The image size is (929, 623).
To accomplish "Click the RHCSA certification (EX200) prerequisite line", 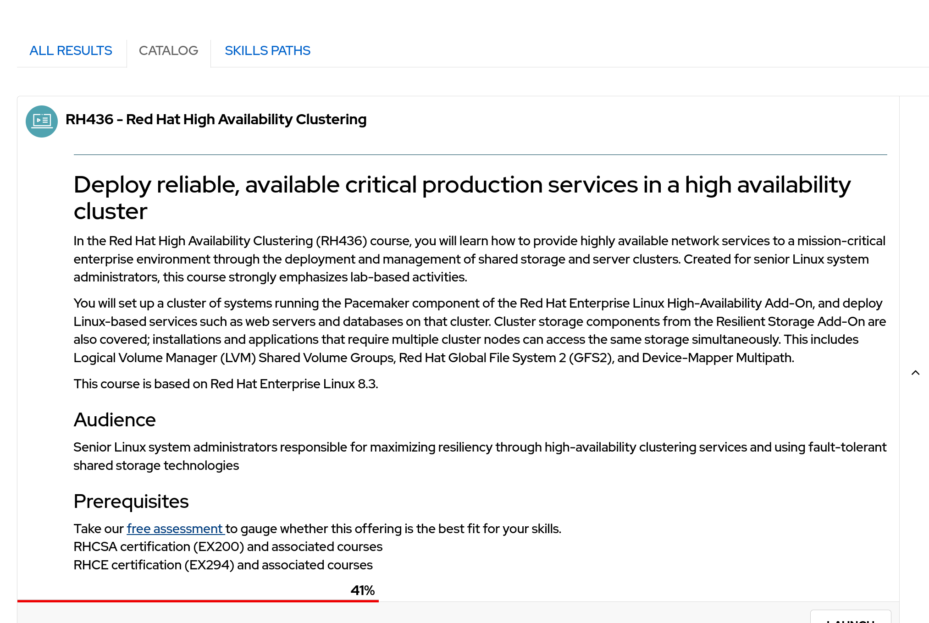I will 228,547.
